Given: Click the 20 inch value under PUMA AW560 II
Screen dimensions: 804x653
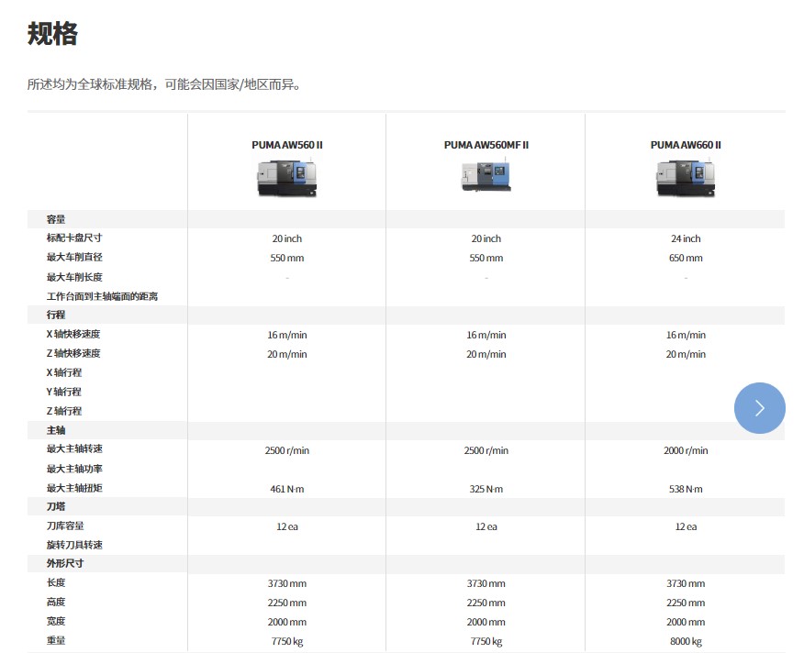Looking at the screenshot, I should [287, 238].
